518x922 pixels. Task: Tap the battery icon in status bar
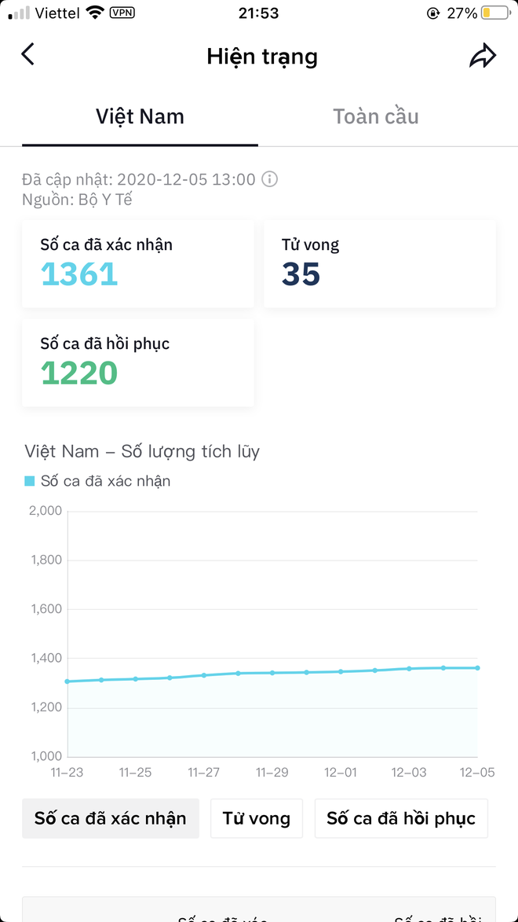497,13
